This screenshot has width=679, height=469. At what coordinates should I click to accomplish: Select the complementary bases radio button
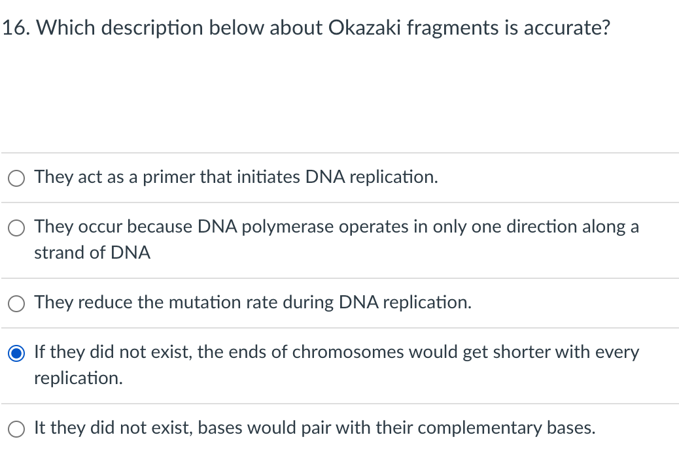click(17, 429)
